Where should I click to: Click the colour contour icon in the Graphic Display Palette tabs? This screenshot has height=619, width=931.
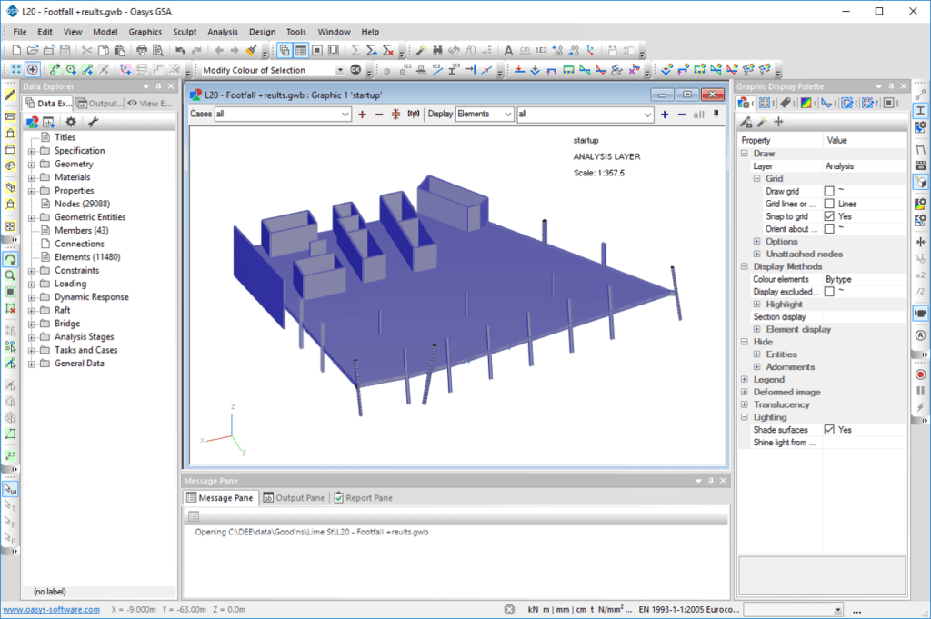click(x=806, y=103)
